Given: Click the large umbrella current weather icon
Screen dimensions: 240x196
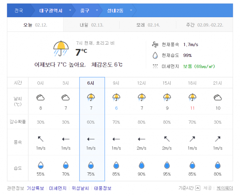Looking at the screenshot, I should (x=61, y=48).
